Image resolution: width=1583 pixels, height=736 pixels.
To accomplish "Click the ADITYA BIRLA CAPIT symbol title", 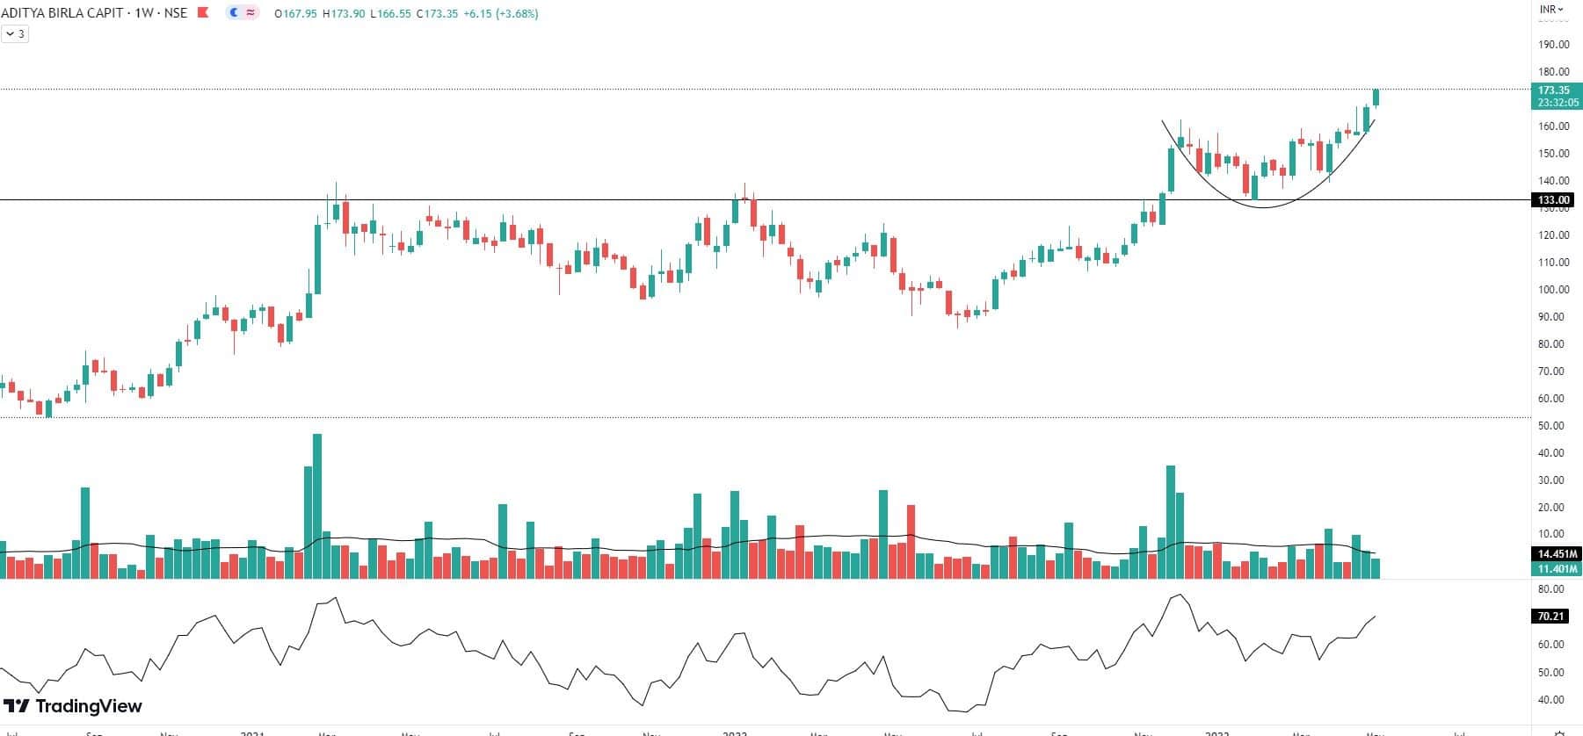I will (x=62, y=13).
